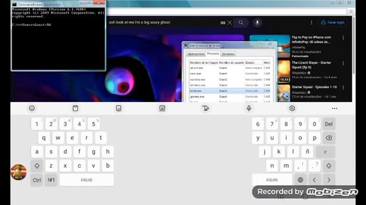Screen dimensions: 366x205
Task: Select the highlighted process row in Task Manager
Action: (x=230, y=91)
